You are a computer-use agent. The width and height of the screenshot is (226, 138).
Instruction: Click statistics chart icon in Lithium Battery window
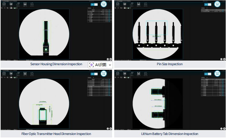(145, 73)
